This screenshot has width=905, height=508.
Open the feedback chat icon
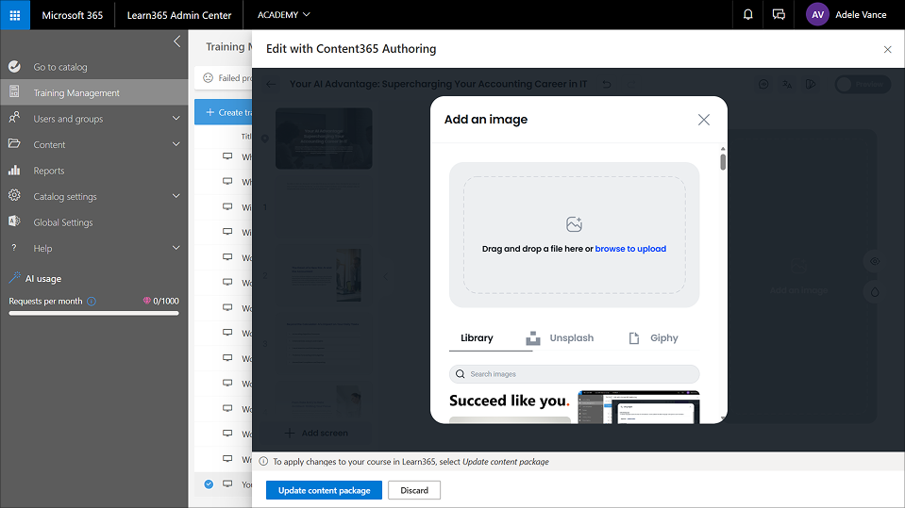pos(779,15)
